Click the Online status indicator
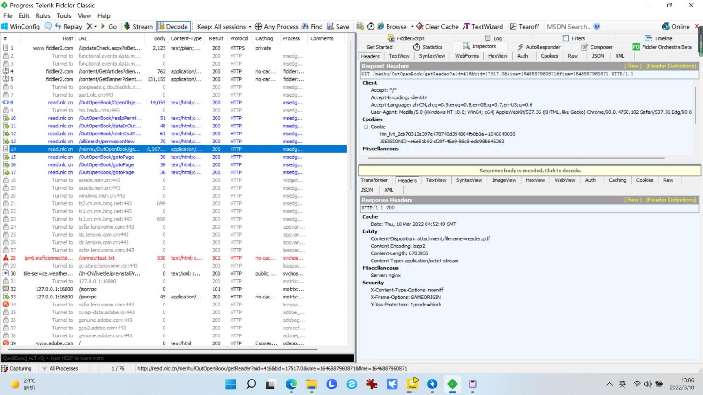 click(676, 27)
